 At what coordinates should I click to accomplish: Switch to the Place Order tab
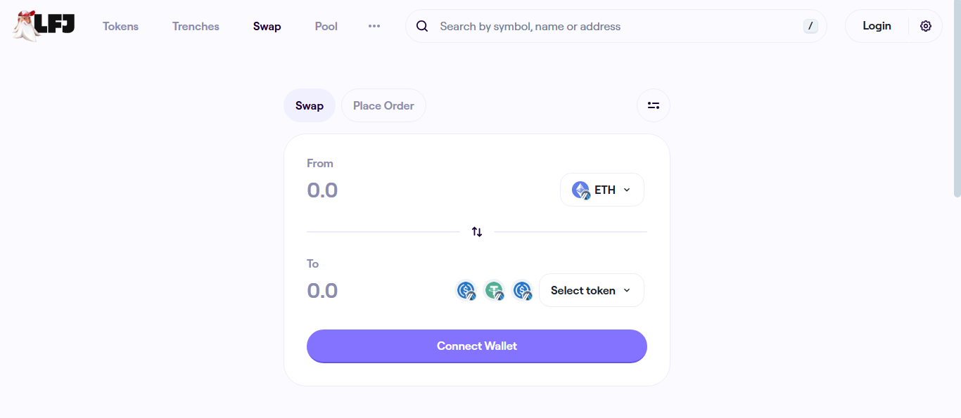point(383,105)
